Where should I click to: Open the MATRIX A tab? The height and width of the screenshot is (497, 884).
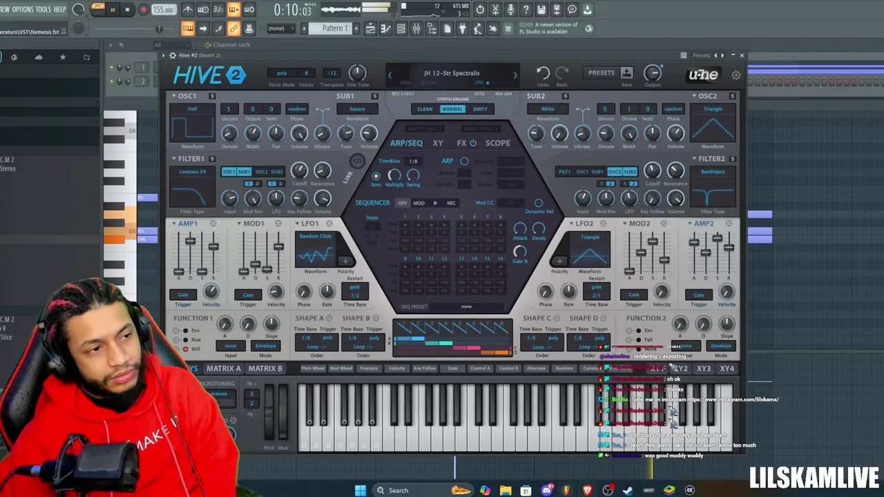point(224,369)
